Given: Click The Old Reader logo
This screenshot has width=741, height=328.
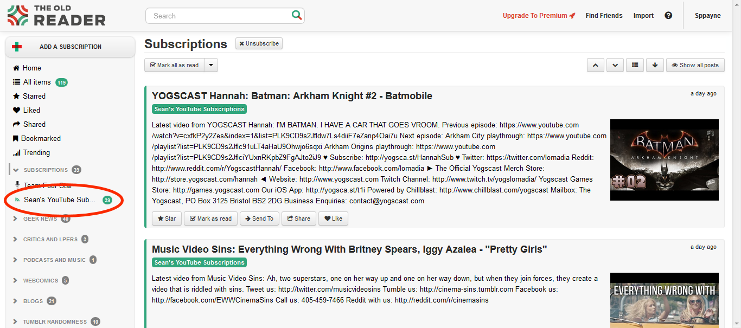Looking at the screenshot, I should point(56,16).
